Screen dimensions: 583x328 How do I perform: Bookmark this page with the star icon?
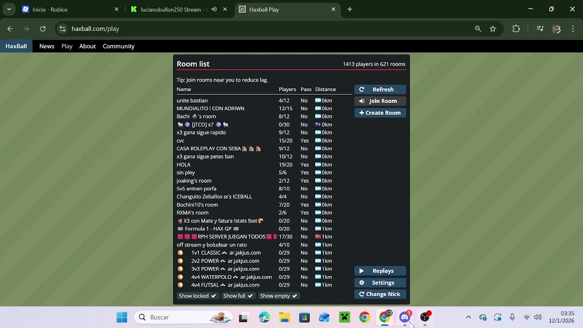[493, 29]
